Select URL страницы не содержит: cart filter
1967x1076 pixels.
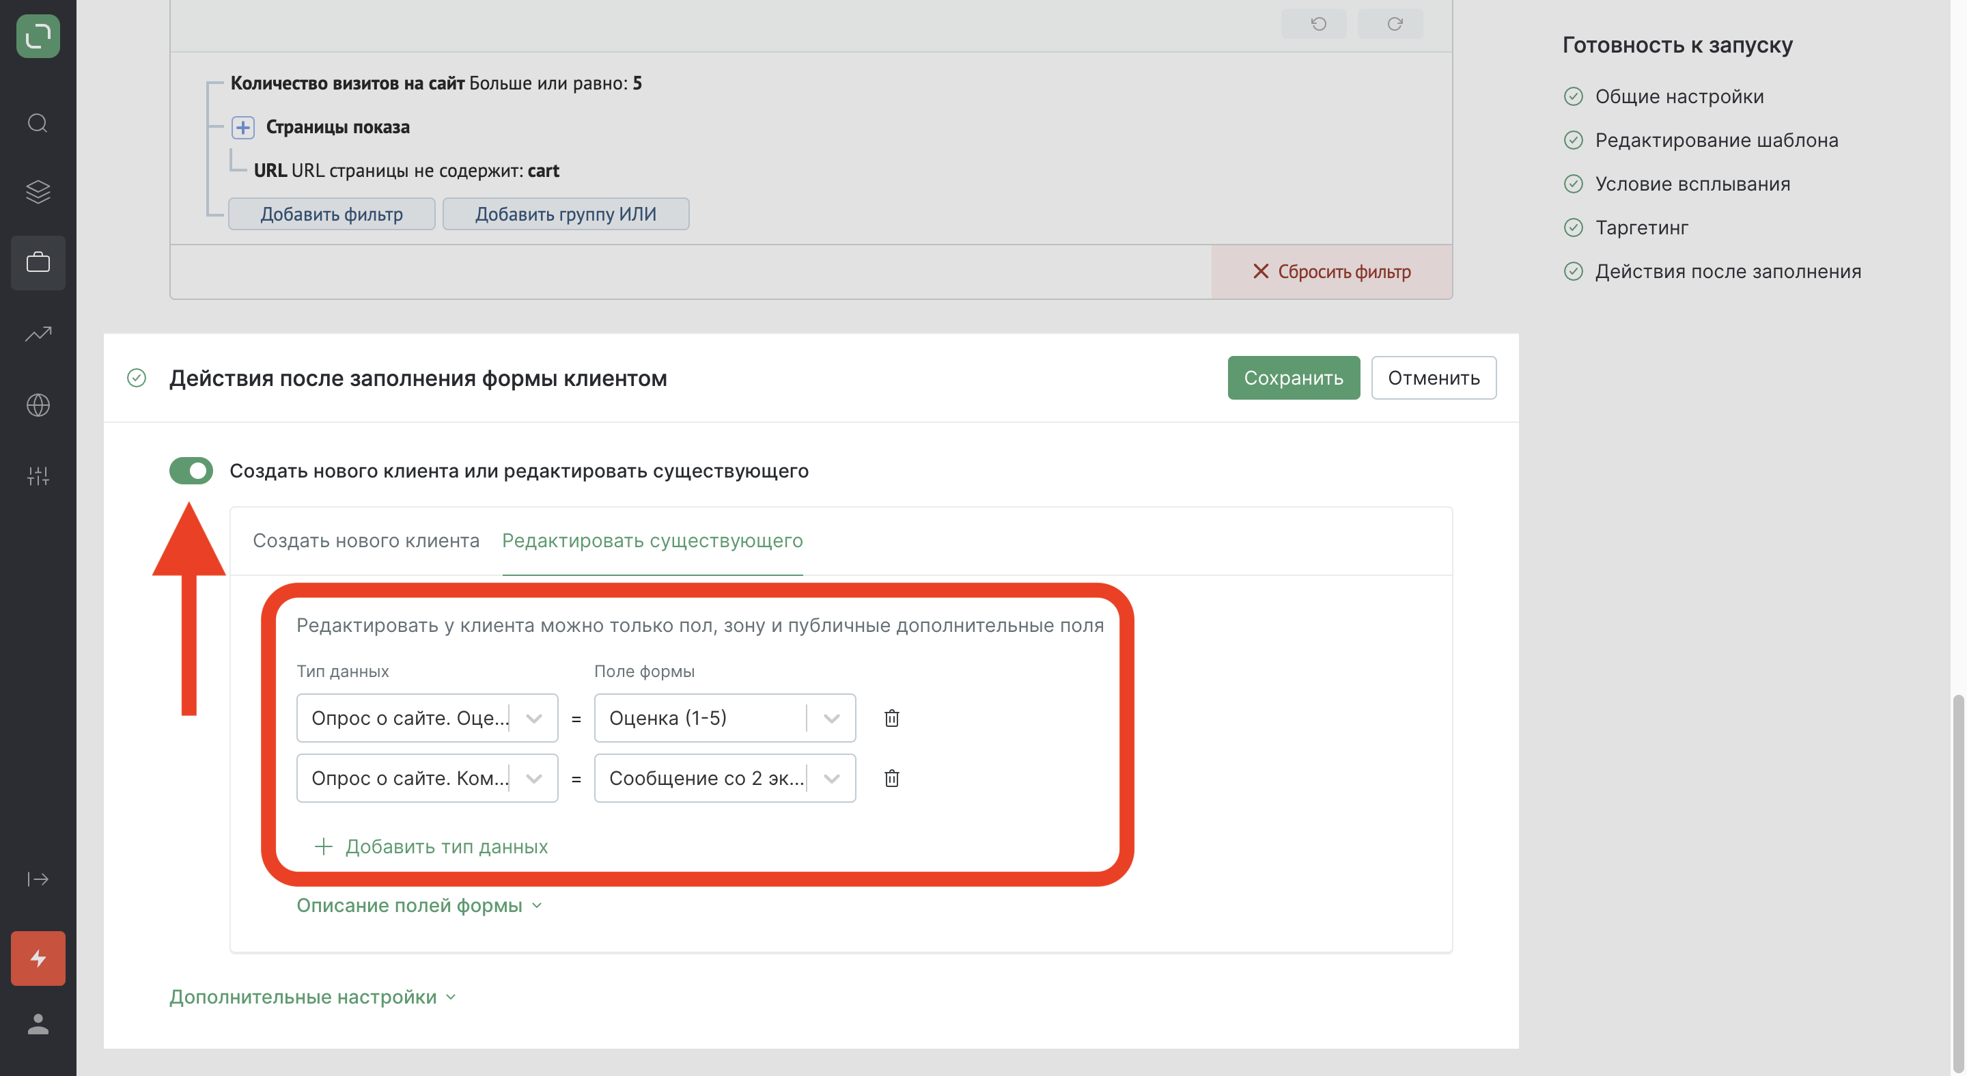click(406, 170)
